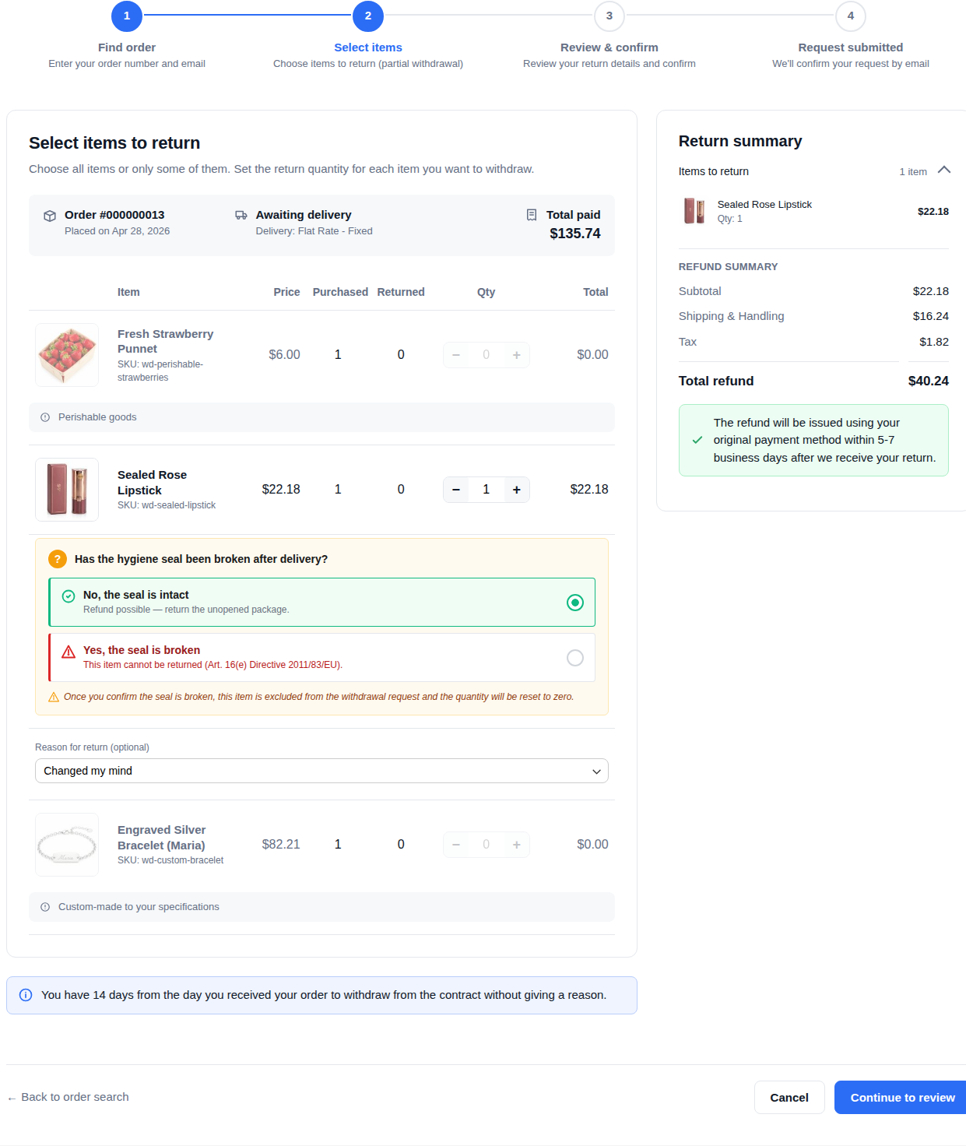Click the Shipping & Handling $16.24 value
966x1146 pixels.
click(931, 316)
